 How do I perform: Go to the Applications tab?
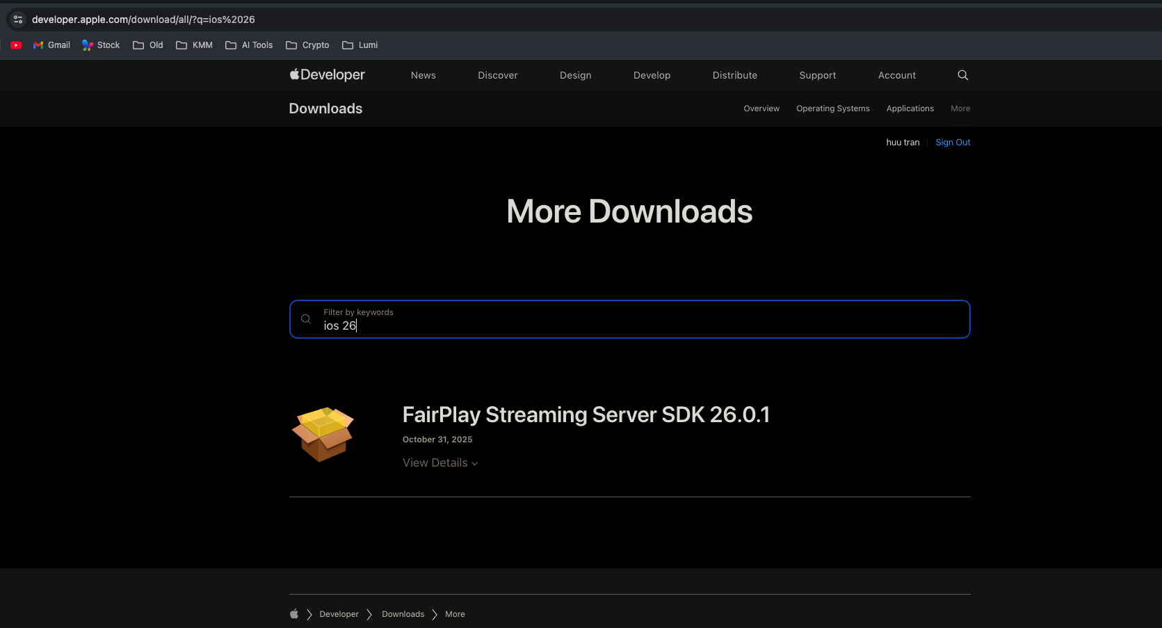click(x=910, y=108)
